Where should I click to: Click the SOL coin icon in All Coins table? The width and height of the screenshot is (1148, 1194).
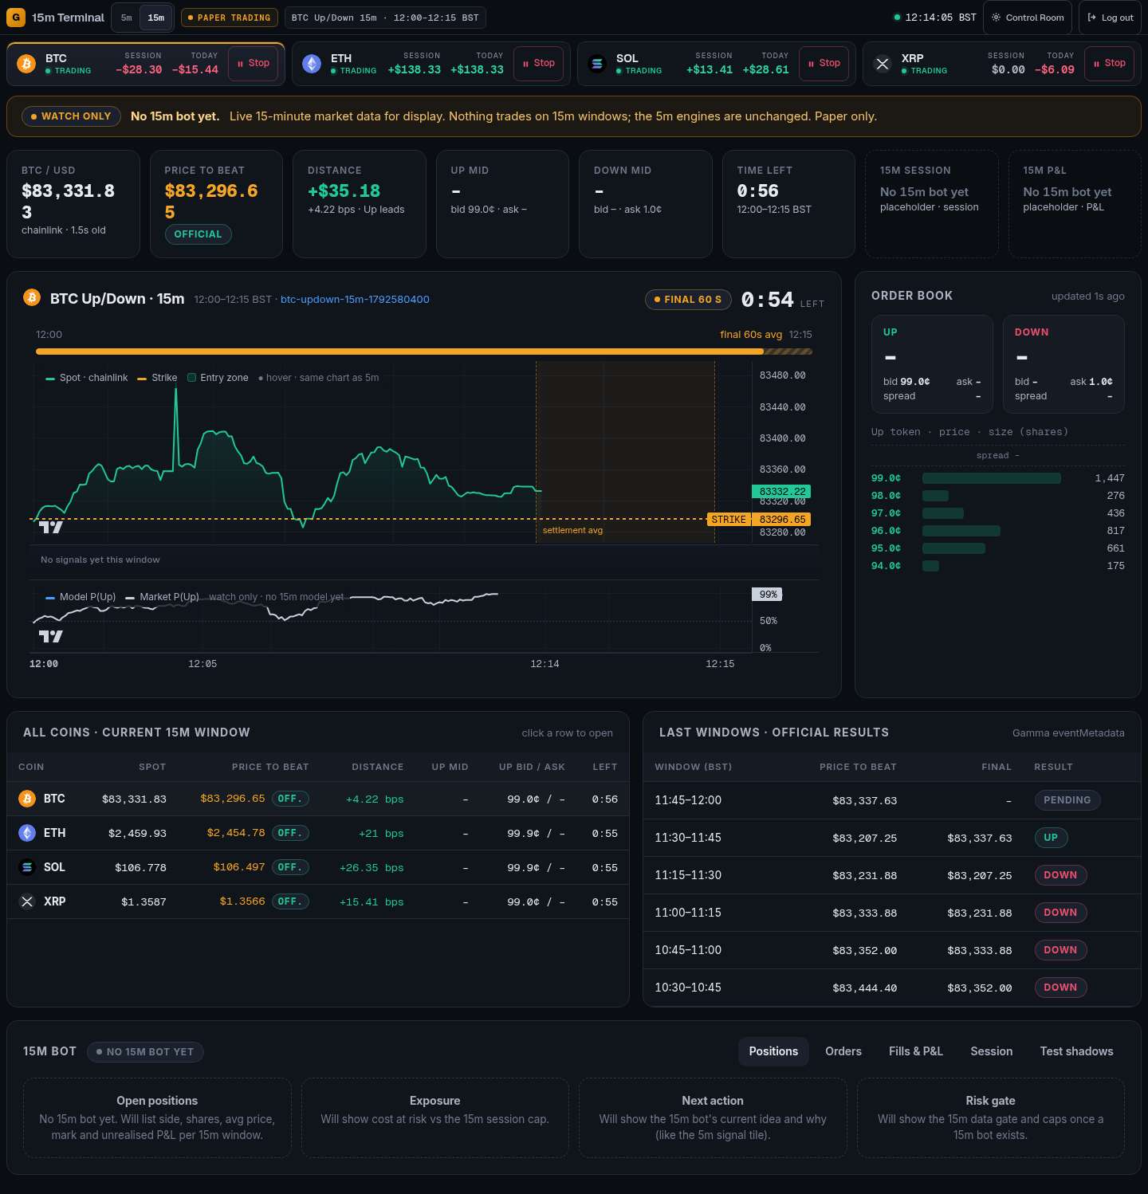coord(27,867)
